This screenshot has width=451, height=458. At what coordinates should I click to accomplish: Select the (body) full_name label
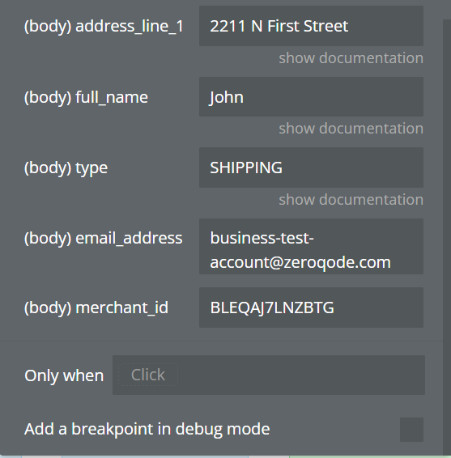pos(86,97)
